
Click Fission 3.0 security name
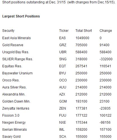click(x=11, y=115)
